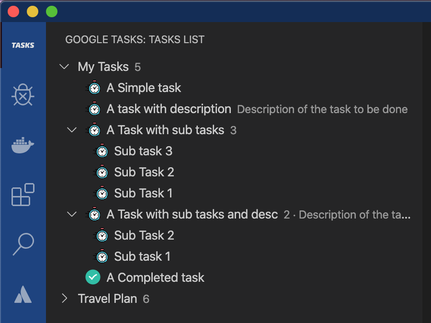Click the clock icon beside Sub task 3

click(102, 151)
